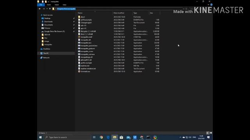
Task: Open the recent locations dropdown arrow
Action: (47, 9)
